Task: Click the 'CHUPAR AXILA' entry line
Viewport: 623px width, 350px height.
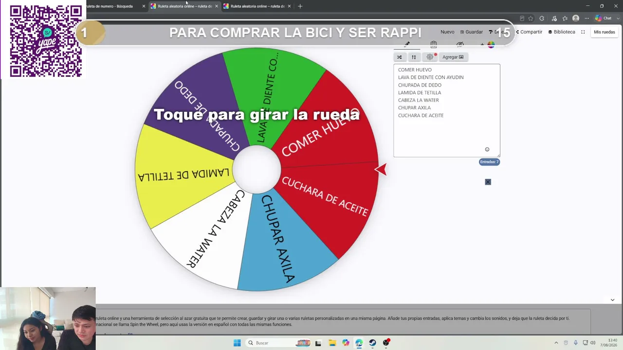Action: coord(414,108)
